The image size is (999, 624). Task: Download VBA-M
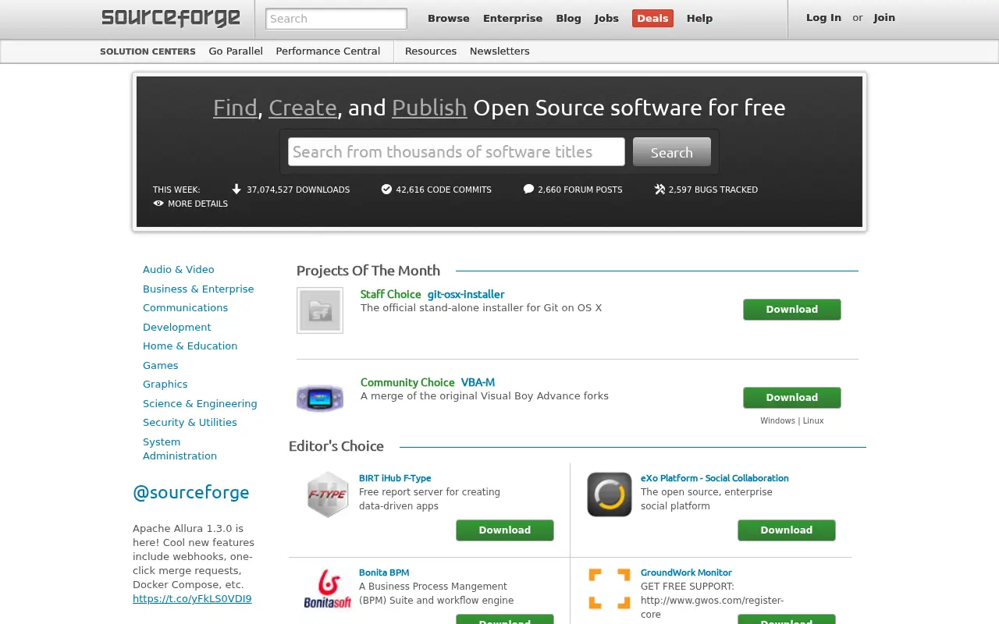[x=792, y=398]
